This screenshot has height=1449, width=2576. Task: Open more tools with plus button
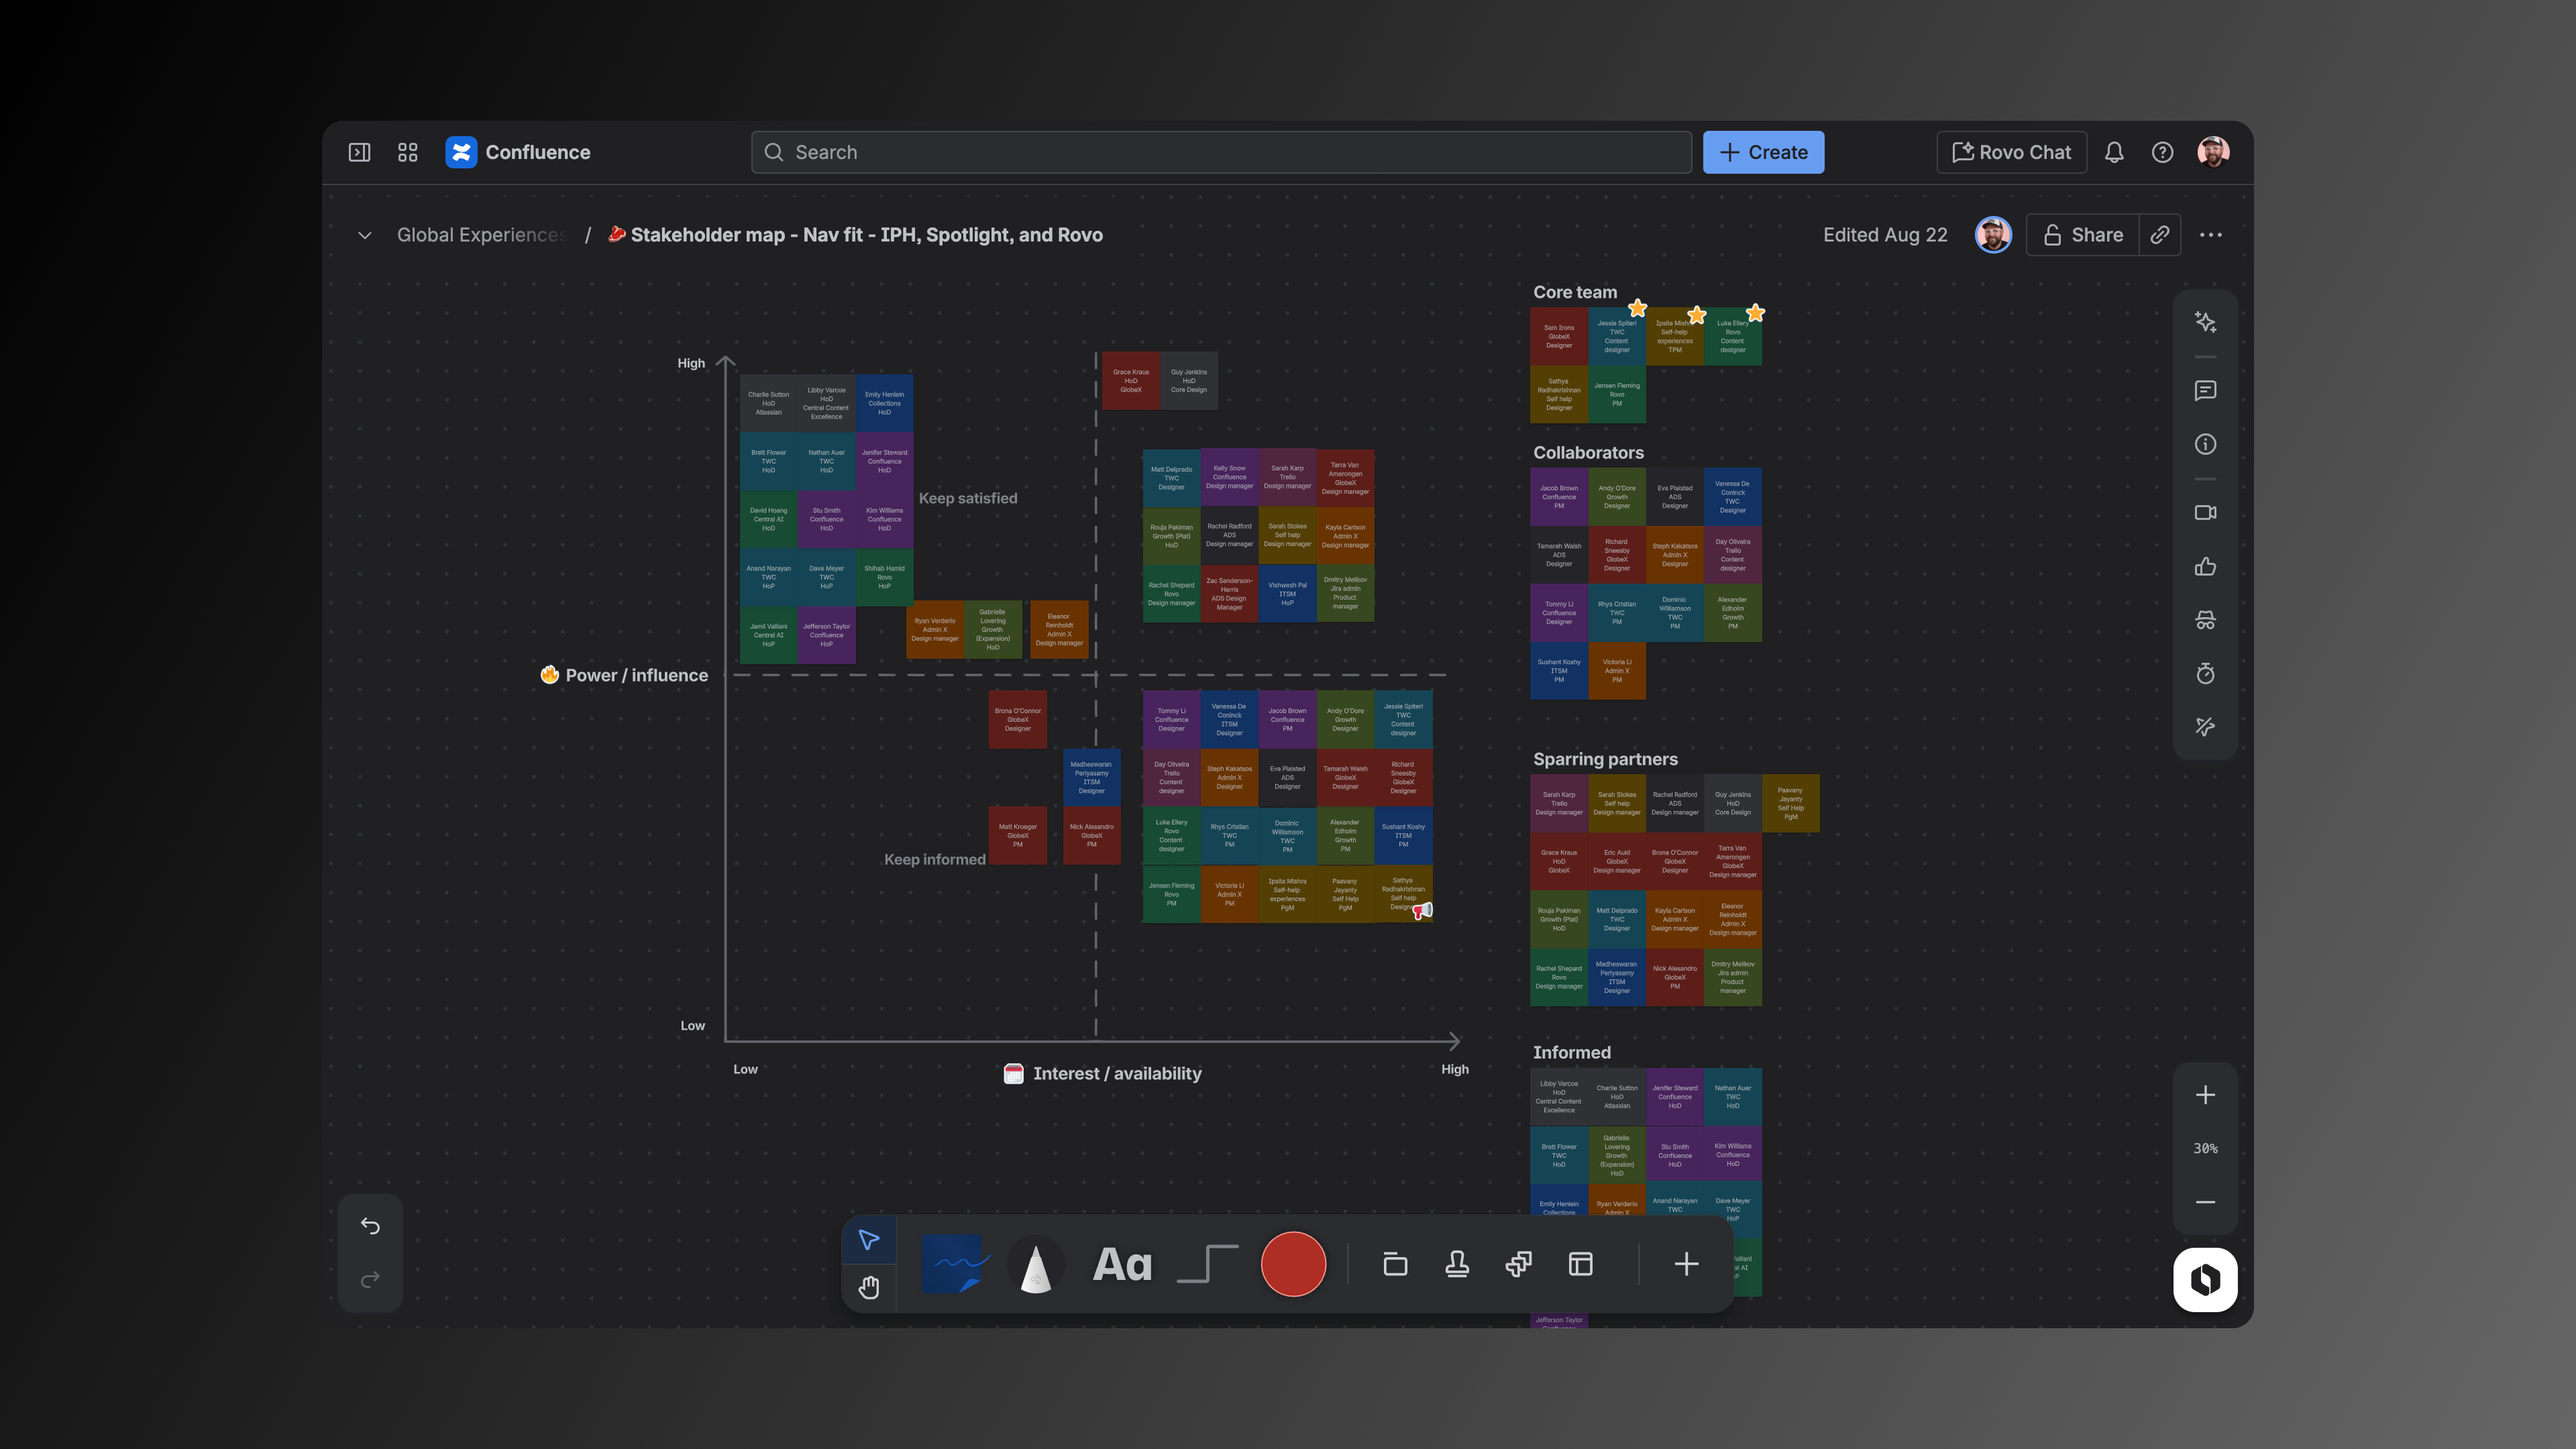tap(1686, 1264)
